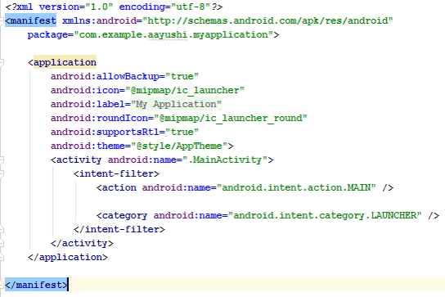Click the android:label attribute name
Viewport: 445px width, 297px height.
(88, 104)
